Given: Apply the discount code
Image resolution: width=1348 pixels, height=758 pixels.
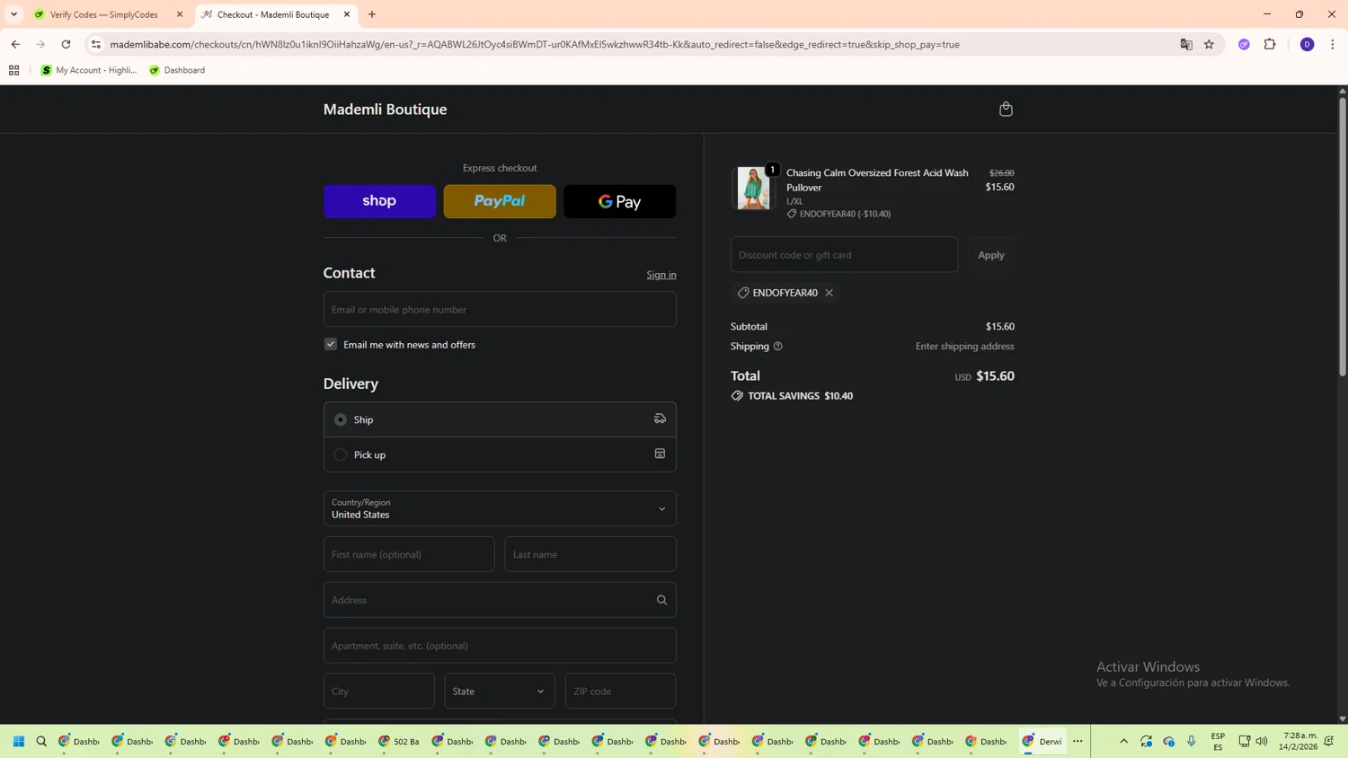Looking at the screenshot, I should (991, 255).
